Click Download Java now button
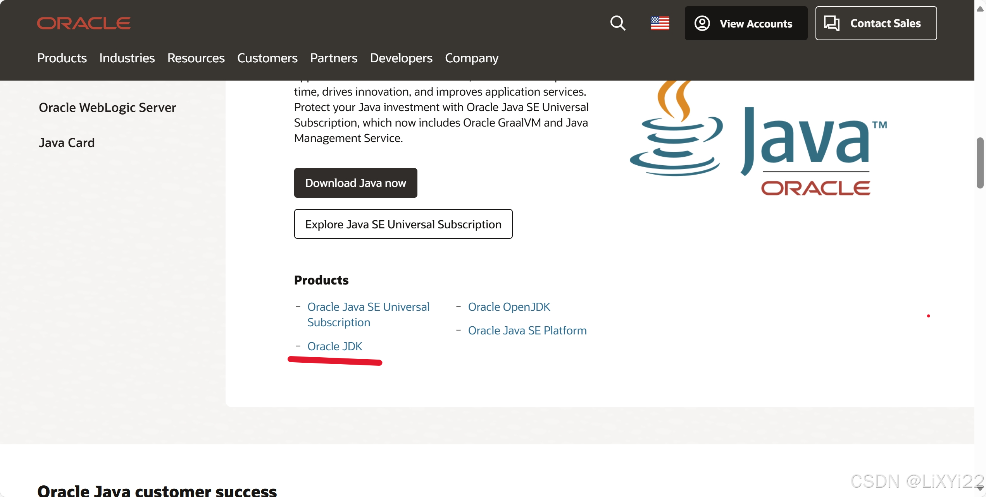The image size is (986, 497). [355, 183]
